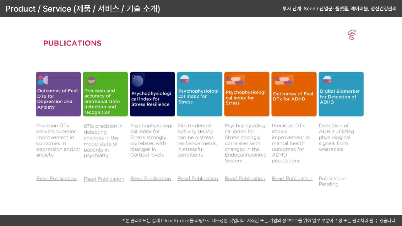The height and width of the screenshot is (226, 402).
Task: Click the icon on the purple Depression and Anxiety card
Action: 42,80
